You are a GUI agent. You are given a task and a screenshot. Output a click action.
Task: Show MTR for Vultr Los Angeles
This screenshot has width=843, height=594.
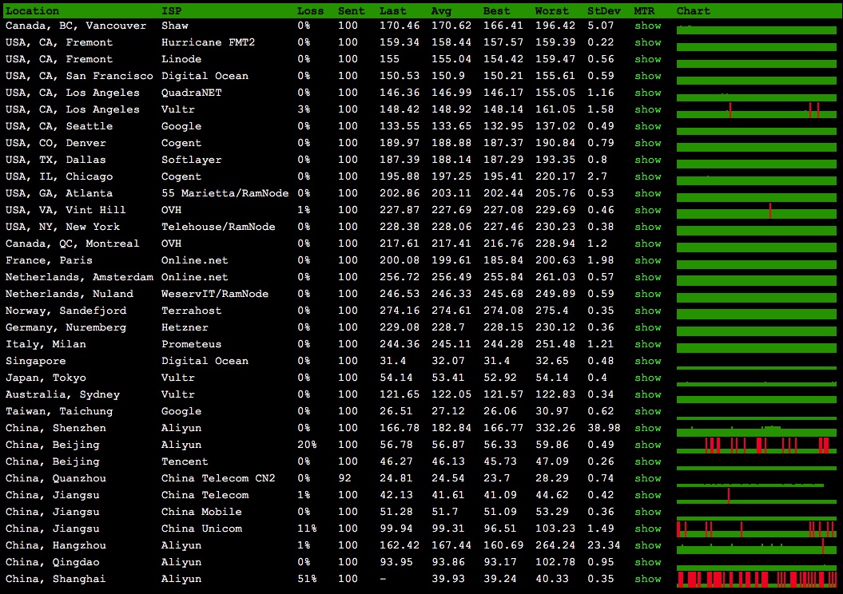647,109
